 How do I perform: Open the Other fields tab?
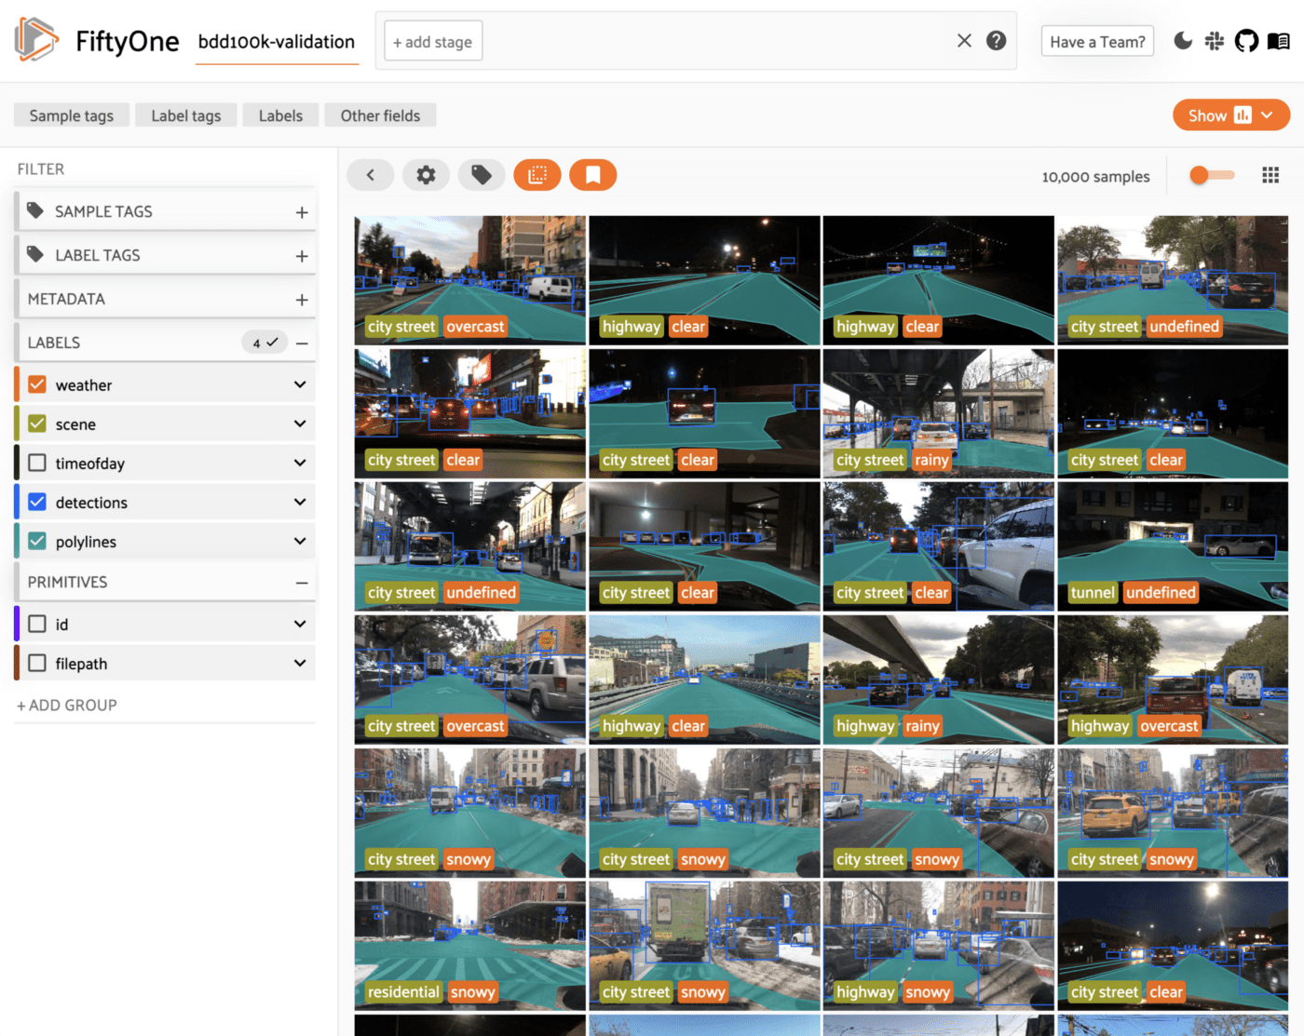tap(380, 115)
